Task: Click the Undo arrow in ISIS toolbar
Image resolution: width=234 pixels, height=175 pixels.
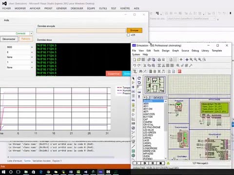Action: (x=135, y=66)
